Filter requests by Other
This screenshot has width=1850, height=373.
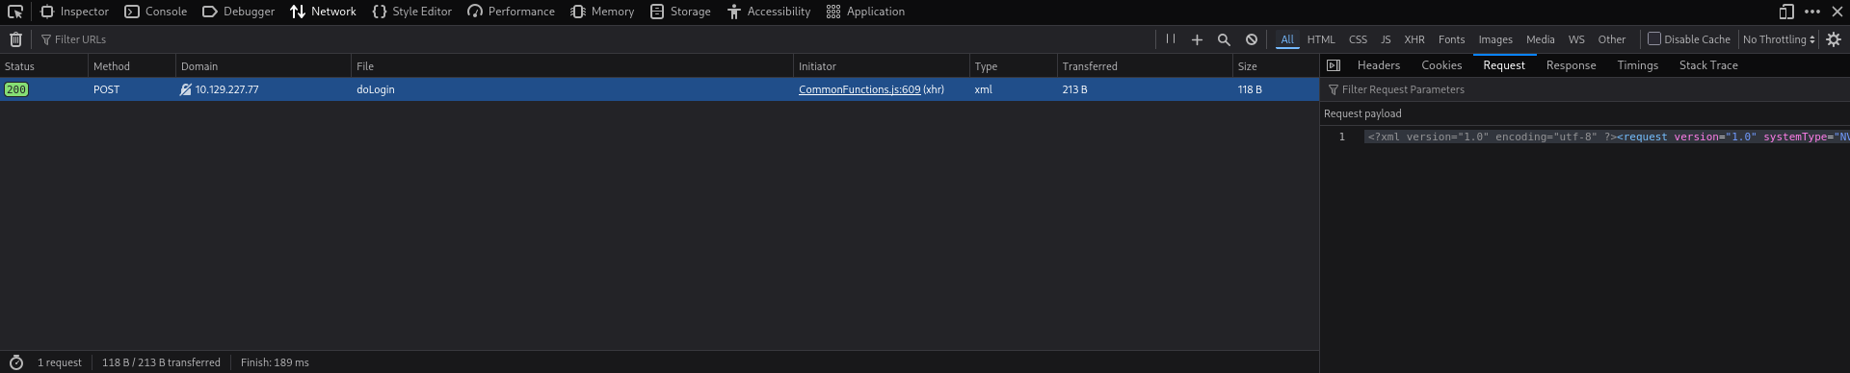point(1612,39)
